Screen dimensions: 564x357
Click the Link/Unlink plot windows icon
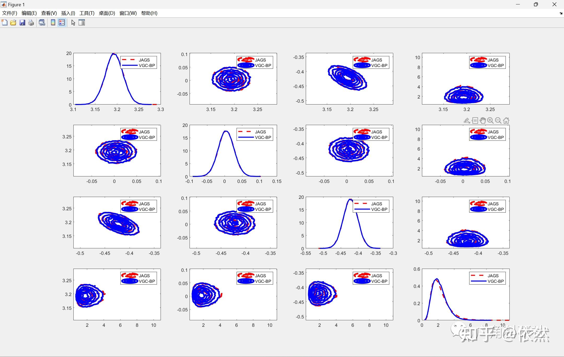point(42,23)
